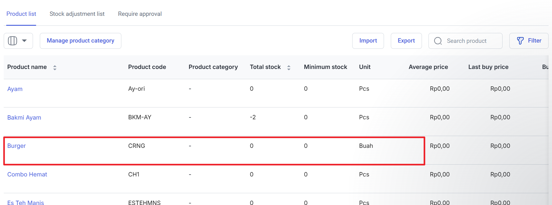Focus the Search product field
This screenshot has height=205, width=552.
coord(470,41)
